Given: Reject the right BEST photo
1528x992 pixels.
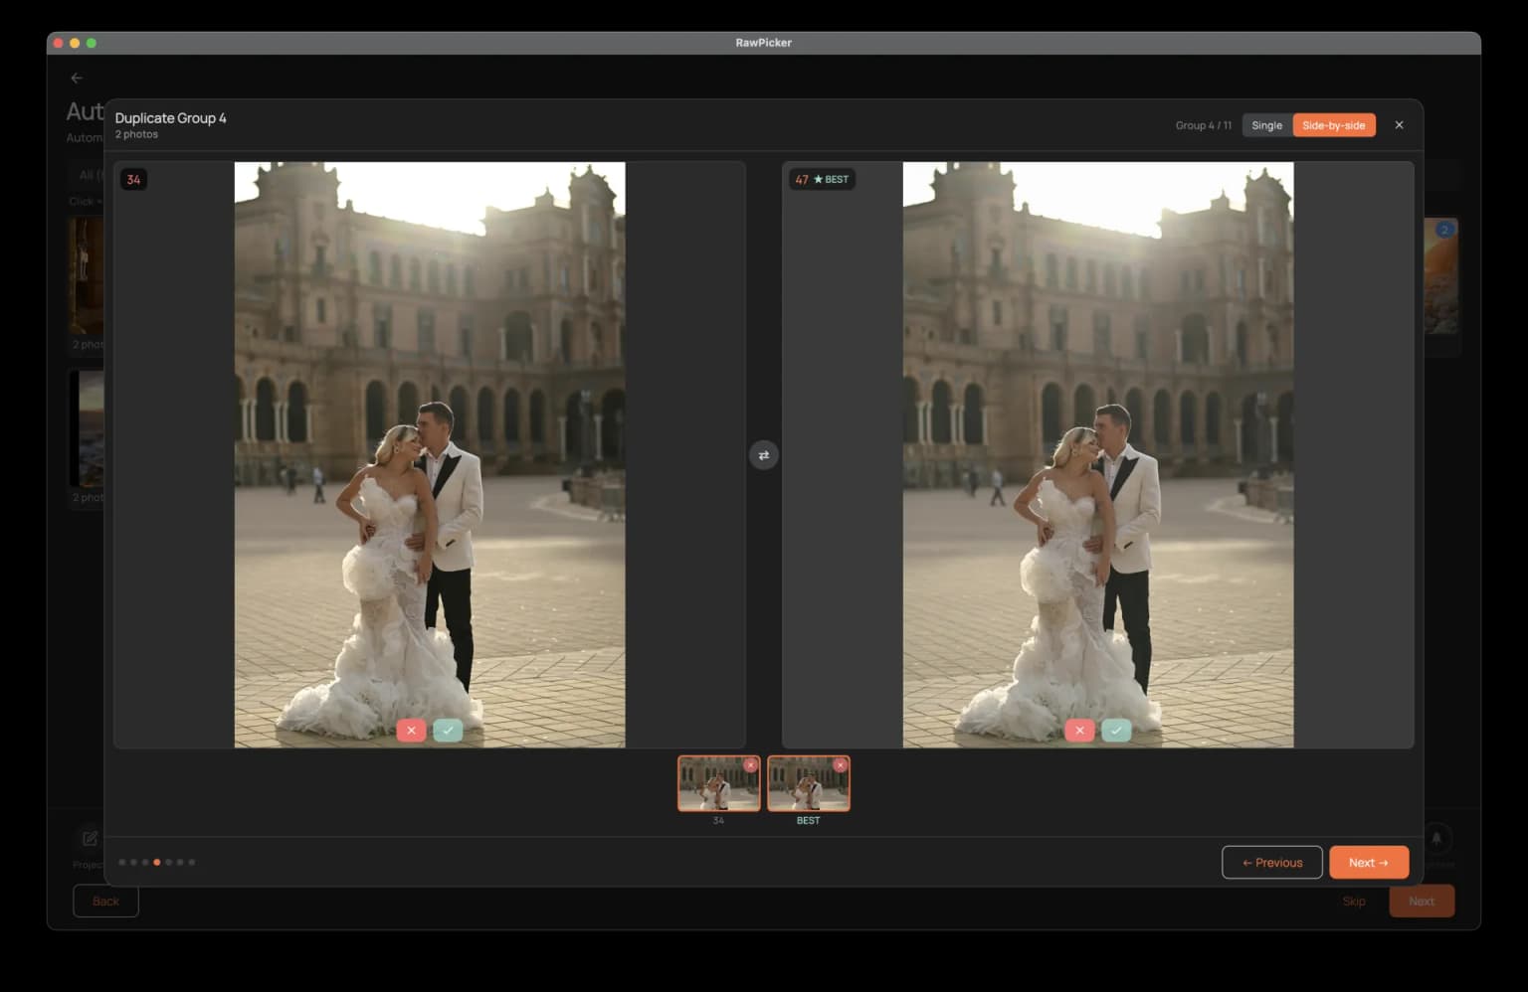Looking at the screenshot, I should click(1079, 731).
